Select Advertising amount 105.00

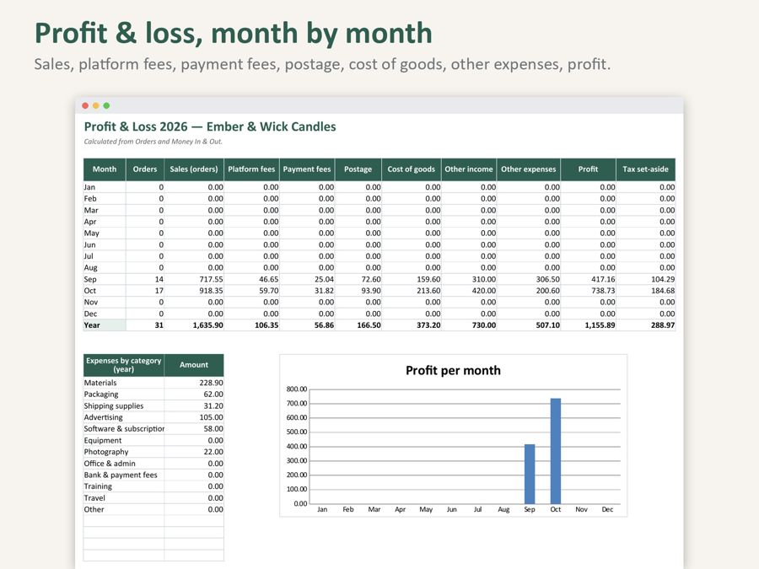[x=194, y=417]
